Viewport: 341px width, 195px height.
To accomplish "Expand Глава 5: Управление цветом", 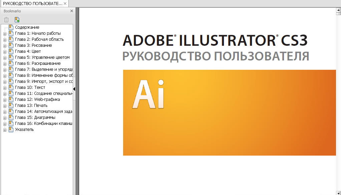I will point(5,58).
